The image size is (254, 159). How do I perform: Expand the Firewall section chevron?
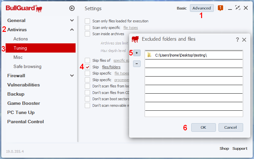[72, 76]
